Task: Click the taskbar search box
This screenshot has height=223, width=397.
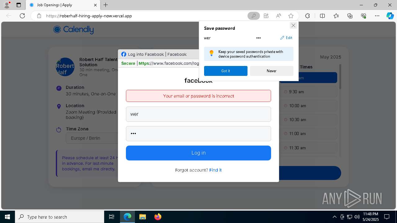Action: pos(60,217)
